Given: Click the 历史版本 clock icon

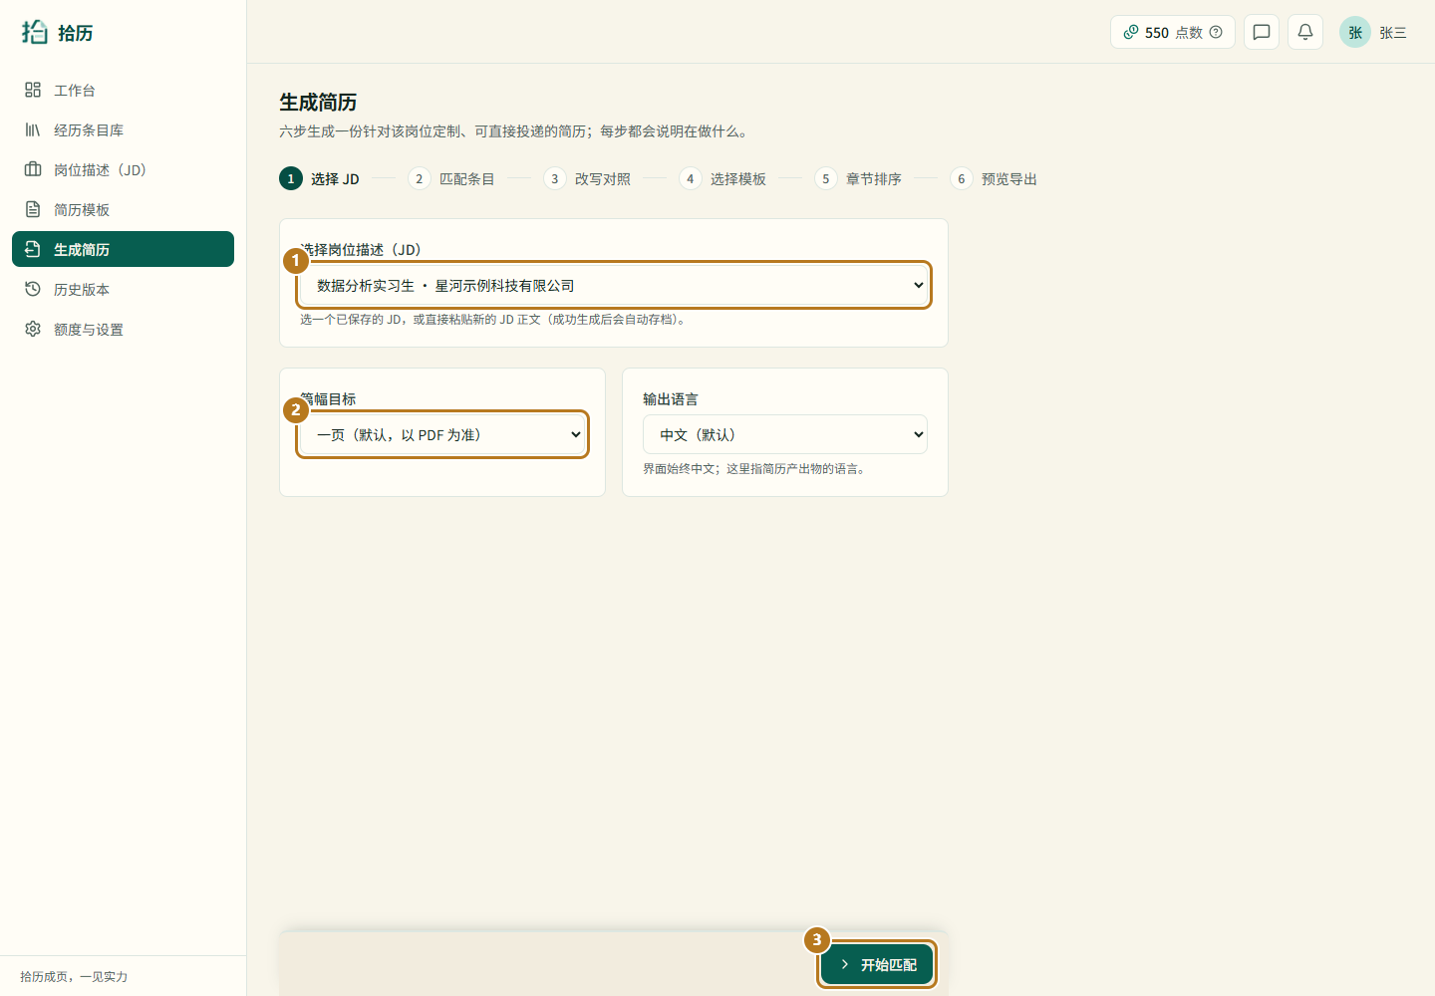Looking at the screenshot, I should click(x=33, y=289).
